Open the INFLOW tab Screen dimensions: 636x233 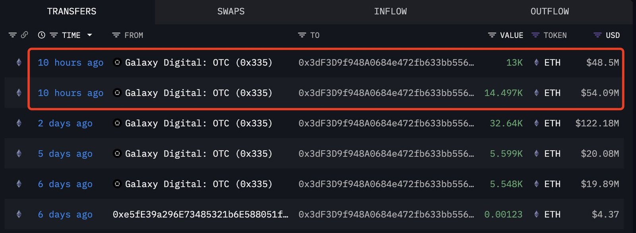(390, 11)
